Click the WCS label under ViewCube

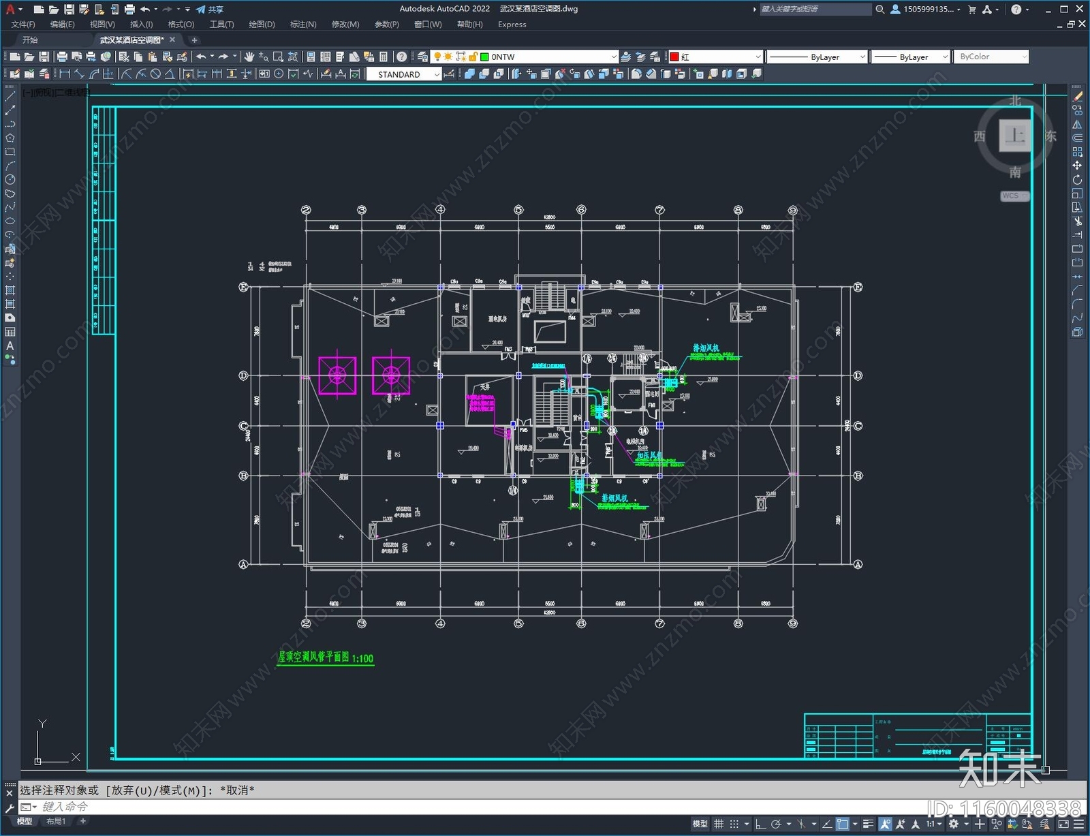tap(1011, 196)
